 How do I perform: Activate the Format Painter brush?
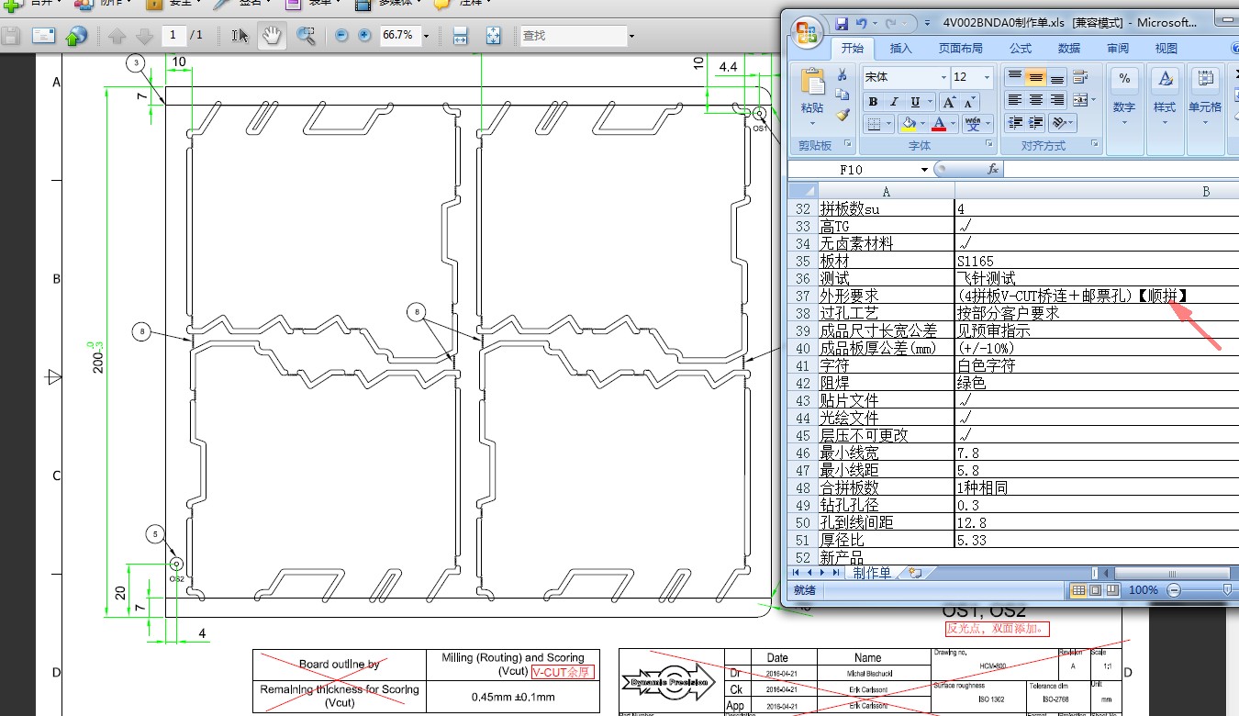(843, 116)
